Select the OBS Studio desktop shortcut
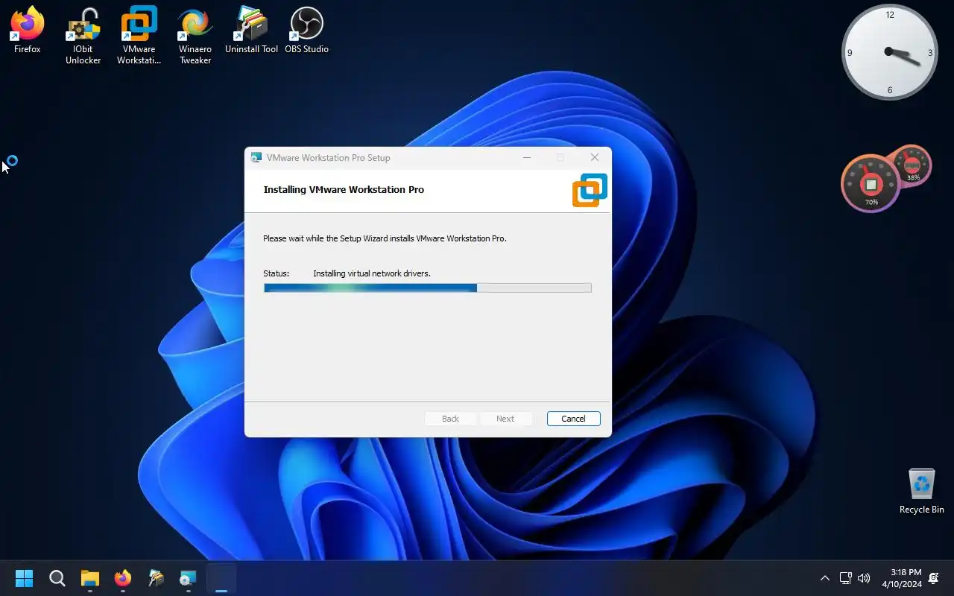Viewport: 954px width, 596px height. coord(306,31)
